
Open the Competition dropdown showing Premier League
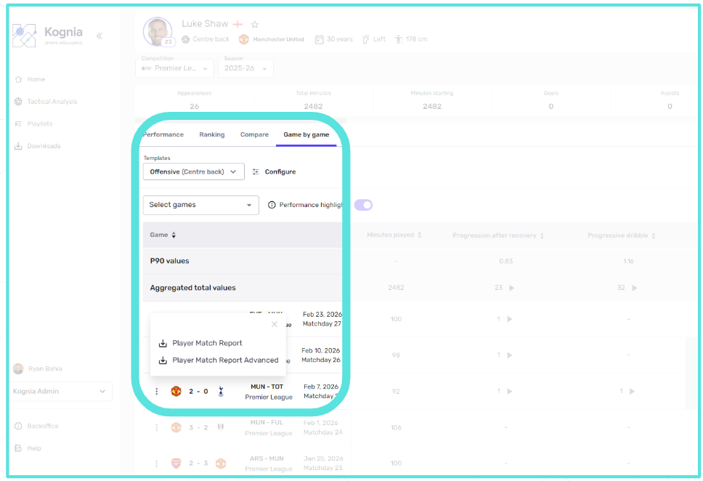(174, 68)
